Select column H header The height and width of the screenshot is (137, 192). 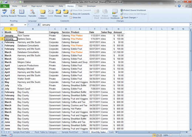tap(119, 29)
